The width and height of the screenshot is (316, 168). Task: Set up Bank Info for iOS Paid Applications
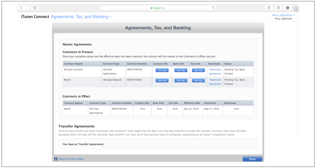tap(181, 70)
